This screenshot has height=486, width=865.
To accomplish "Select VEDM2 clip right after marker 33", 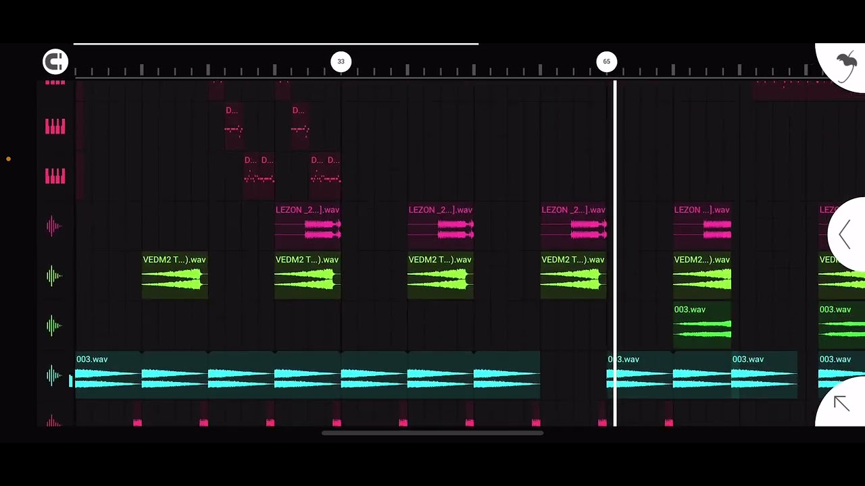I will coord(441,275).
